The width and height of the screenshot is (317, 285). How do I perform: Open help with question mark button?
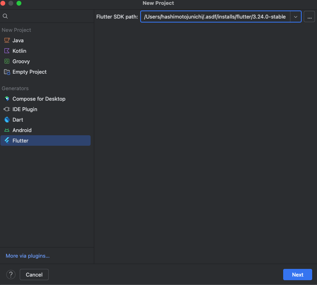(x=11, y=275)
